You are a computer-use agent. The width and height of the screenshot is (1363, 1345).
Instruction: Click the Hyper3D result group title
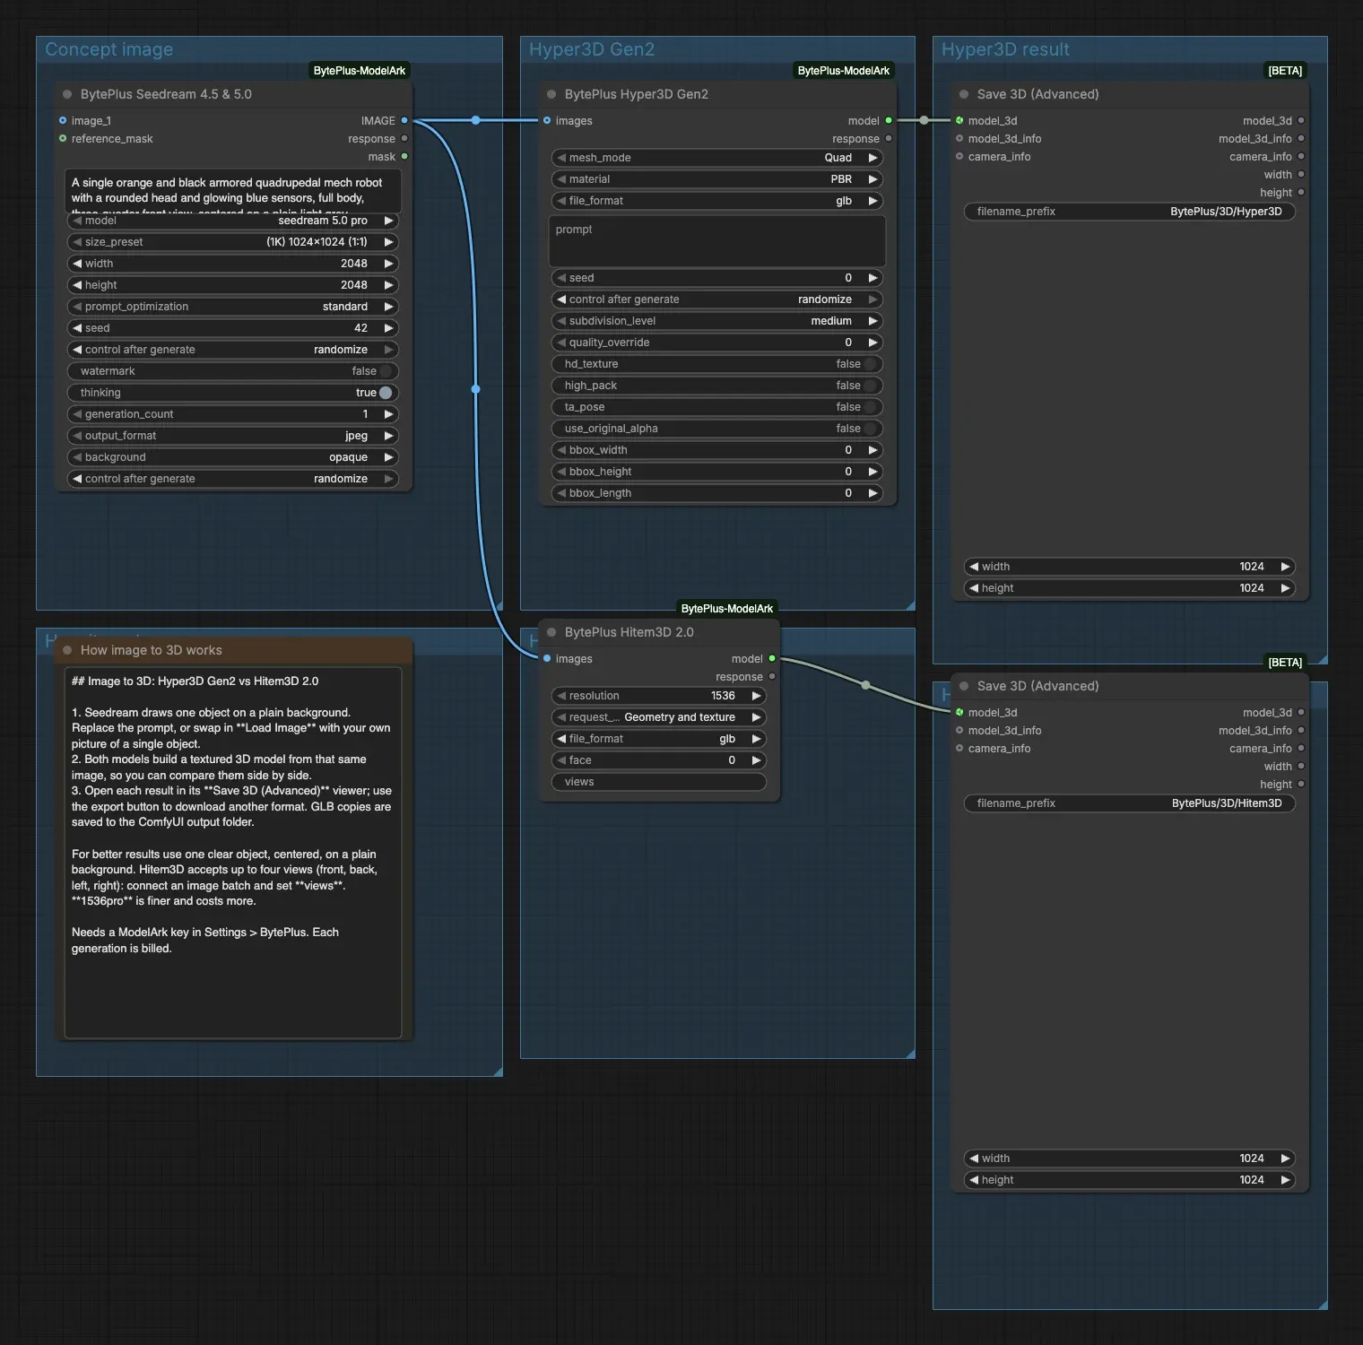pos(1005,49)
